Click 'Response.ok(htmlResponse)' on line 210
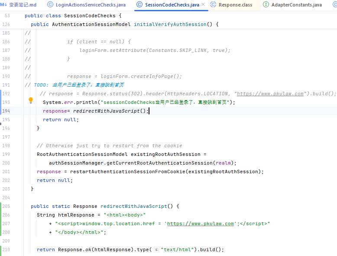 pos(96,250)
